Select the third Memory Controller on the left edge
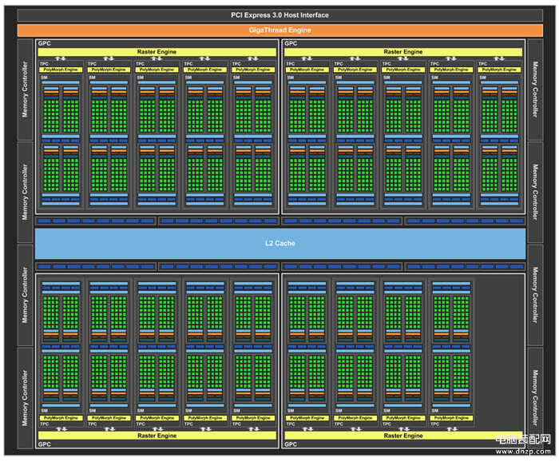The height and width of the screenshot is (462, 559). click(x=25, y=295)
